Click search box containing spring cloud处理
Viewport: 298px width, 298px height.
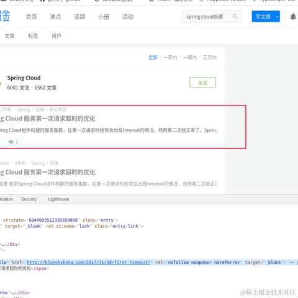[212, 17]
